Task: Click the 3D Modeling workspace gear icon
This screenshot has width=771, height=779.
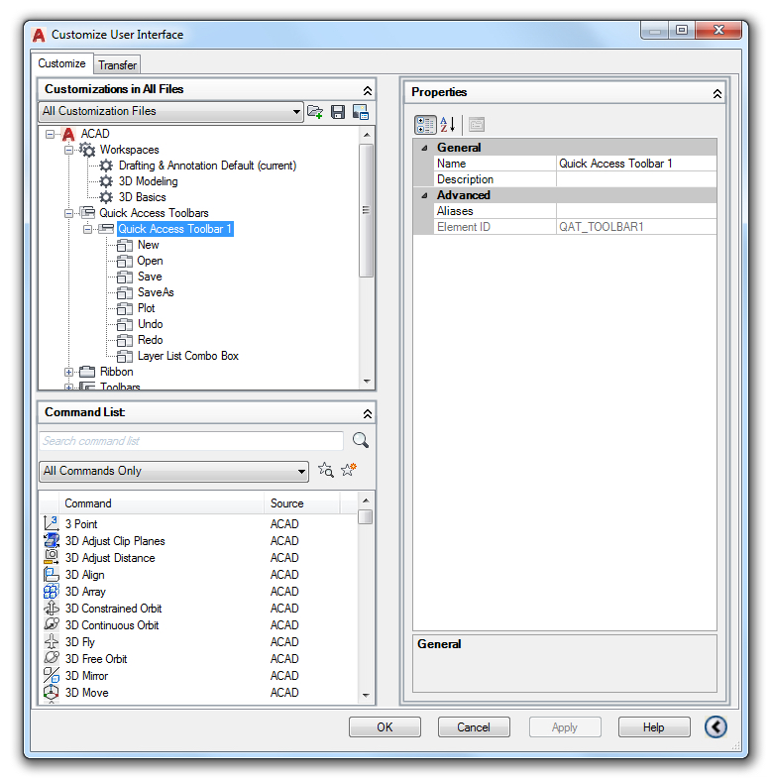Action: pos(106,181)
